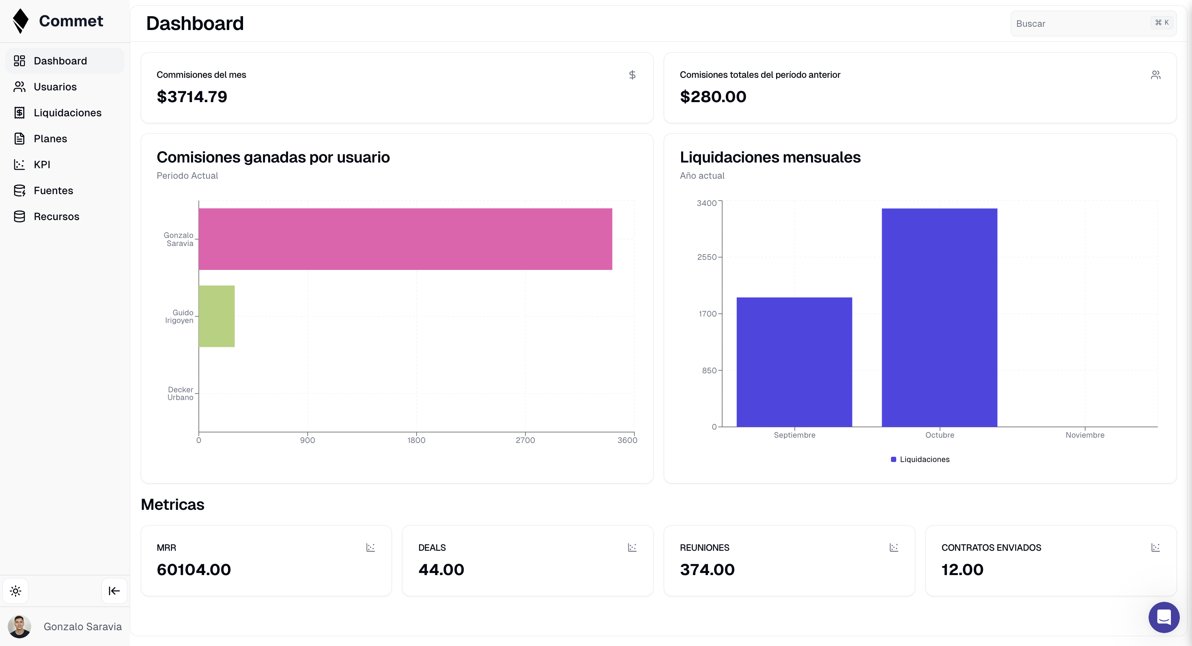Click the chart icon on the REUNIONES card
Screen dimensions: 1192x646
(x=893, y=547)
